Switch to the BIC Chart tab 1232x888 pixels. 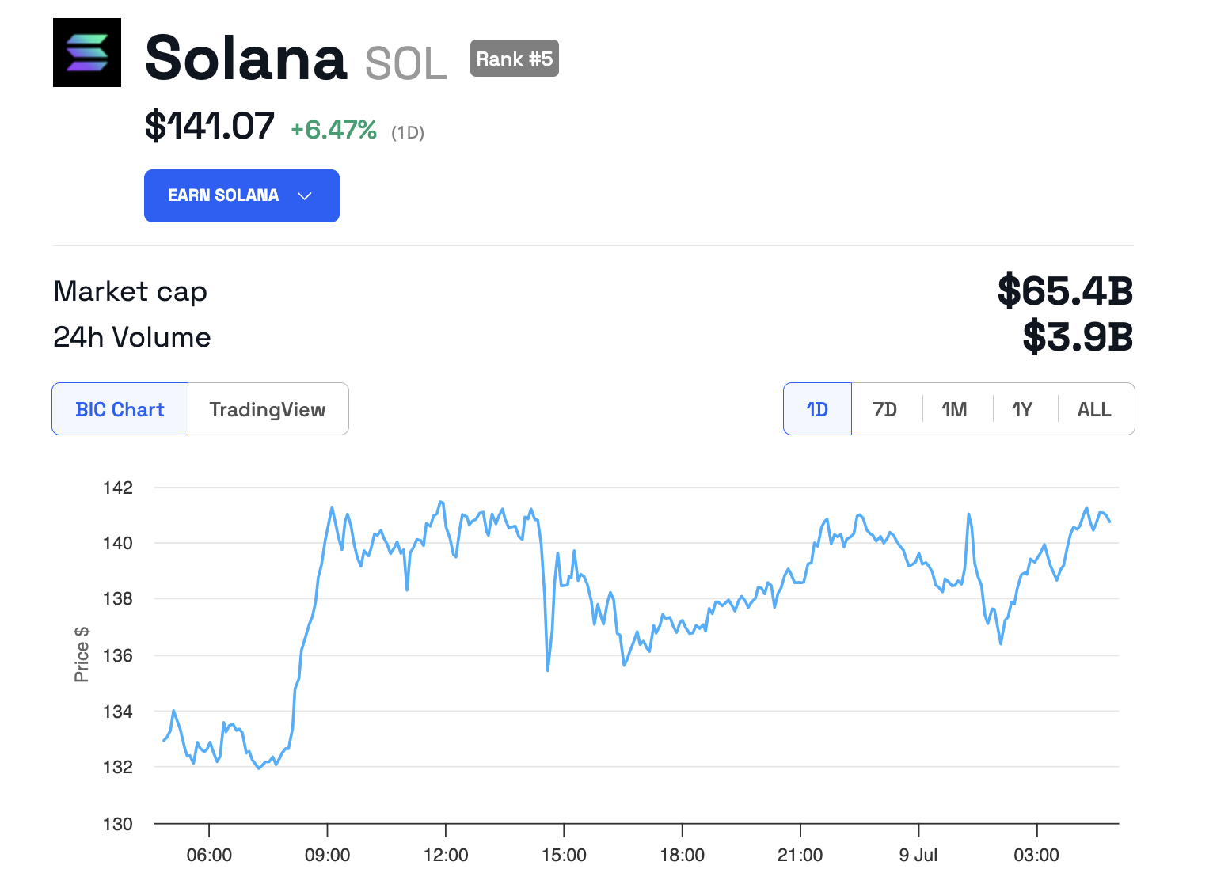pos(120,409)
